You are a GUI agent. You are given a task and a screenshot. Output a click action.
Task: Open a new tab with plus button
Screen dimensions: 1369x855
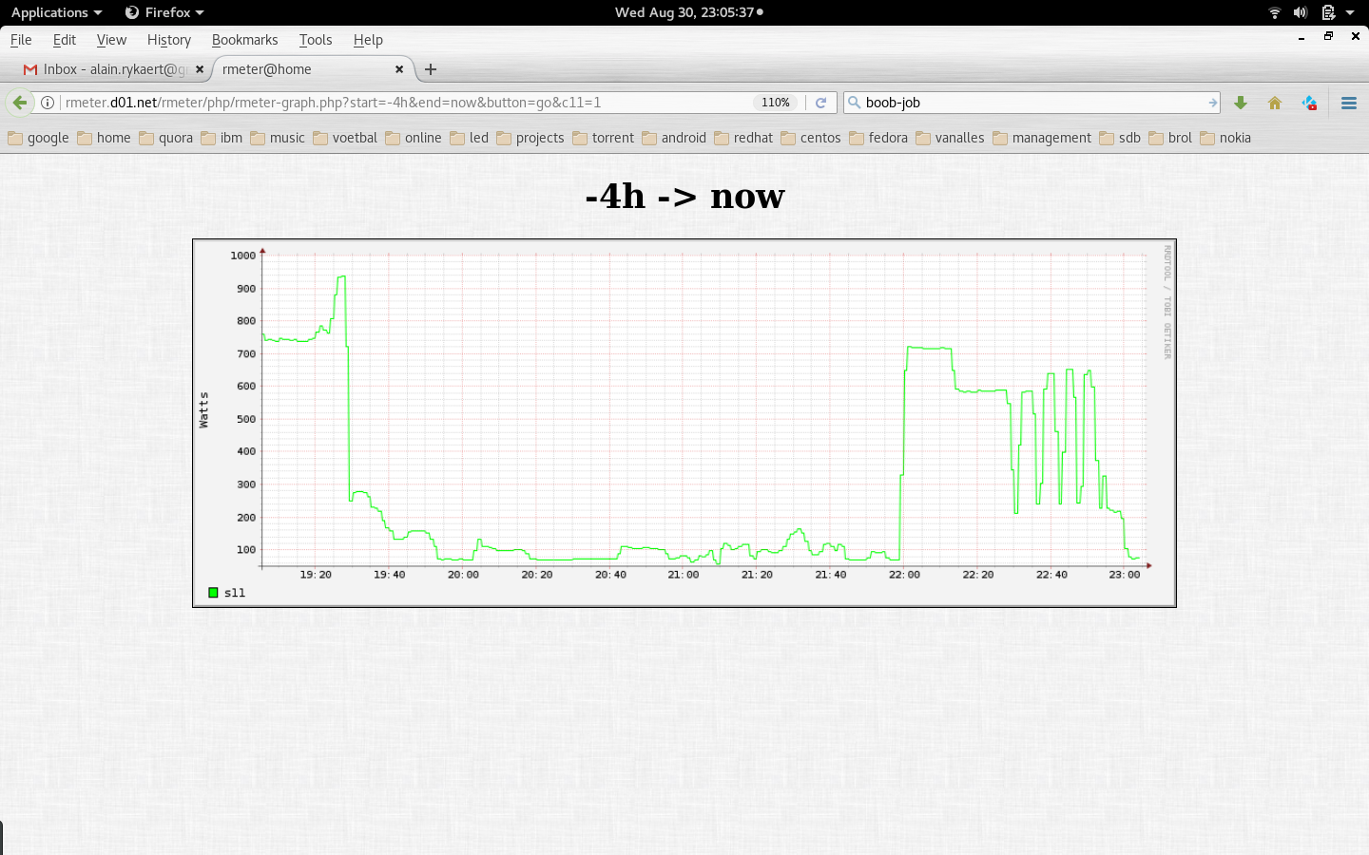pyautogui.click(x=431, y=69)
